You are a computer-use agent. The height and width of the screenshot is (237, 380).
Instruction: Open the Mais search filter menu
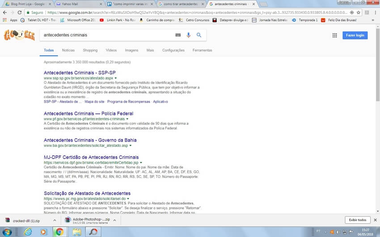[x=150, y=50]
